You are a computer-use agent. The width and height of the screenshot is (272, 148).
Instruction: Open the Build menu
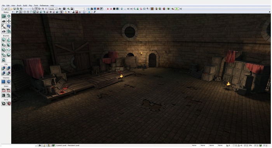25,5
